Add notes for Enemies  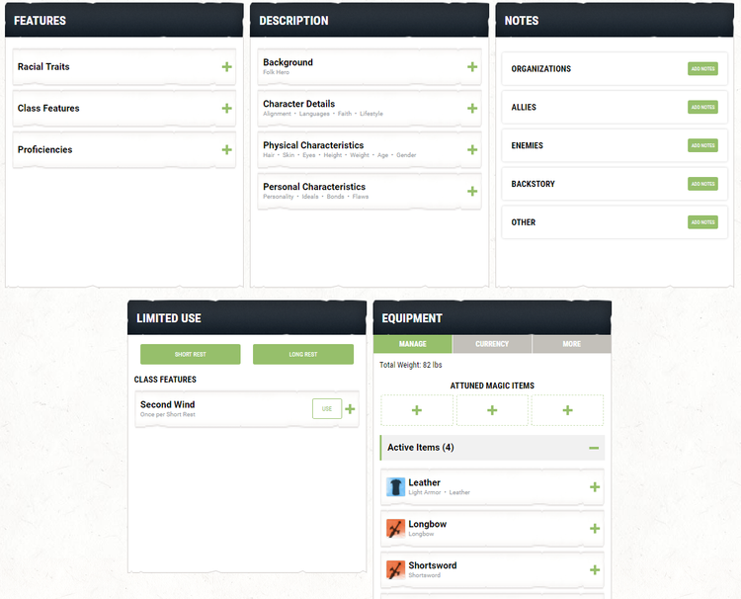point(702,145)
